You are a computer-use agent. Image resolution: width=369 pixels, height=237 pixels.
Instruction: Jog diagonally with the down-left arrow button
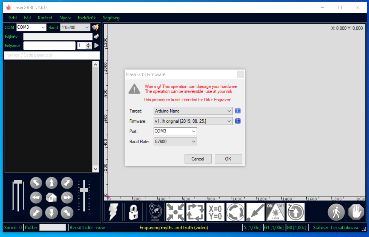36,213
